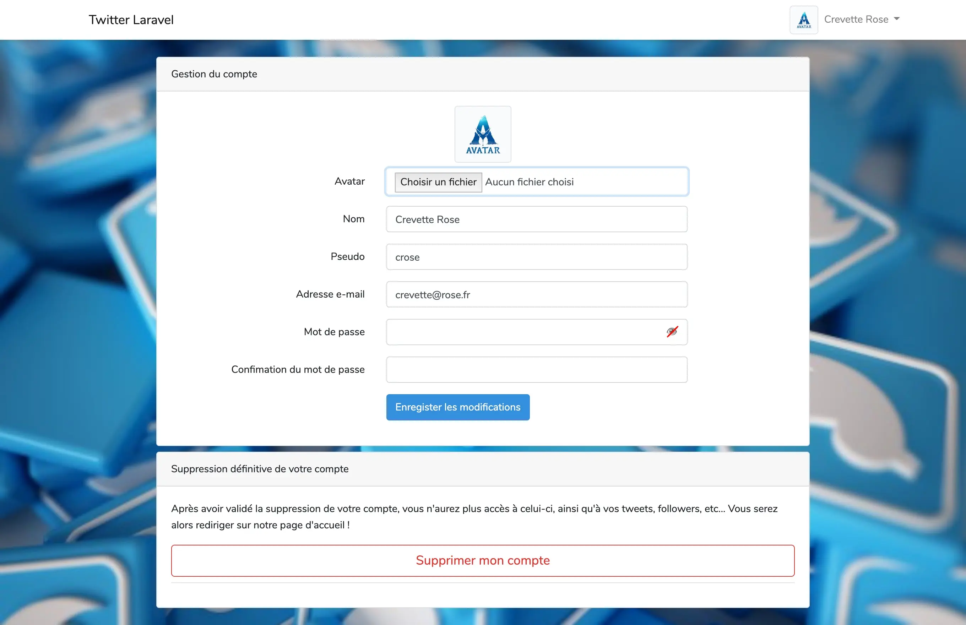Click the 'Suppression définitive de votre compte' header

[260, 469]
